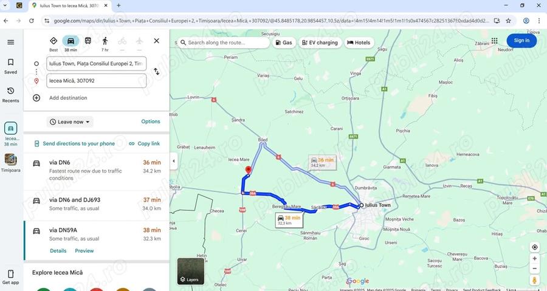Open the route Options panel

point(151,122)
